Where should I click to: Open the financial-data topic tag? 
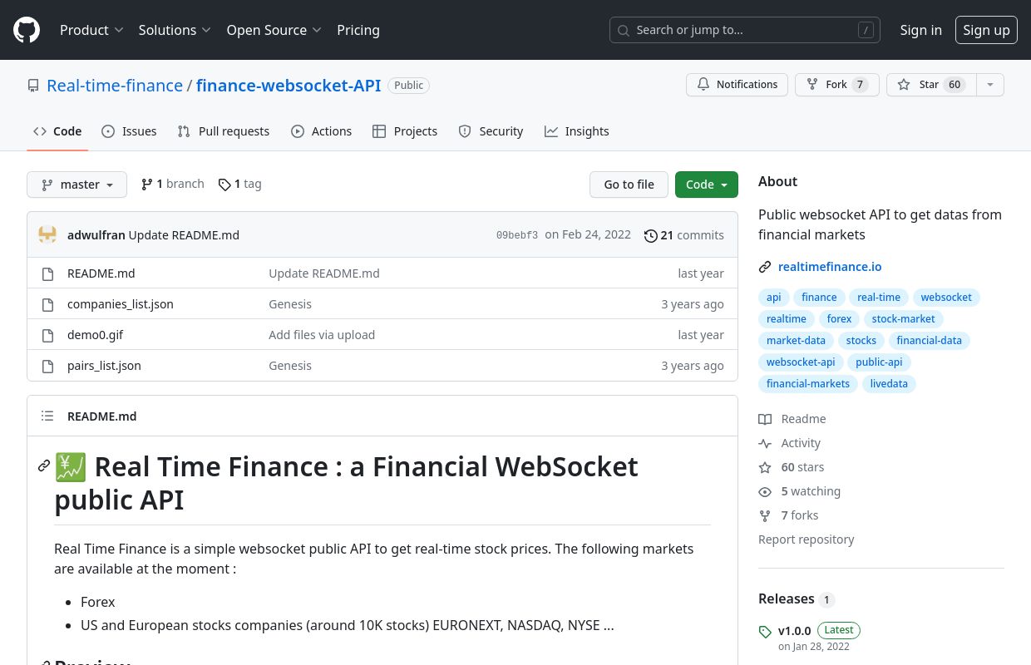(929, 341)
